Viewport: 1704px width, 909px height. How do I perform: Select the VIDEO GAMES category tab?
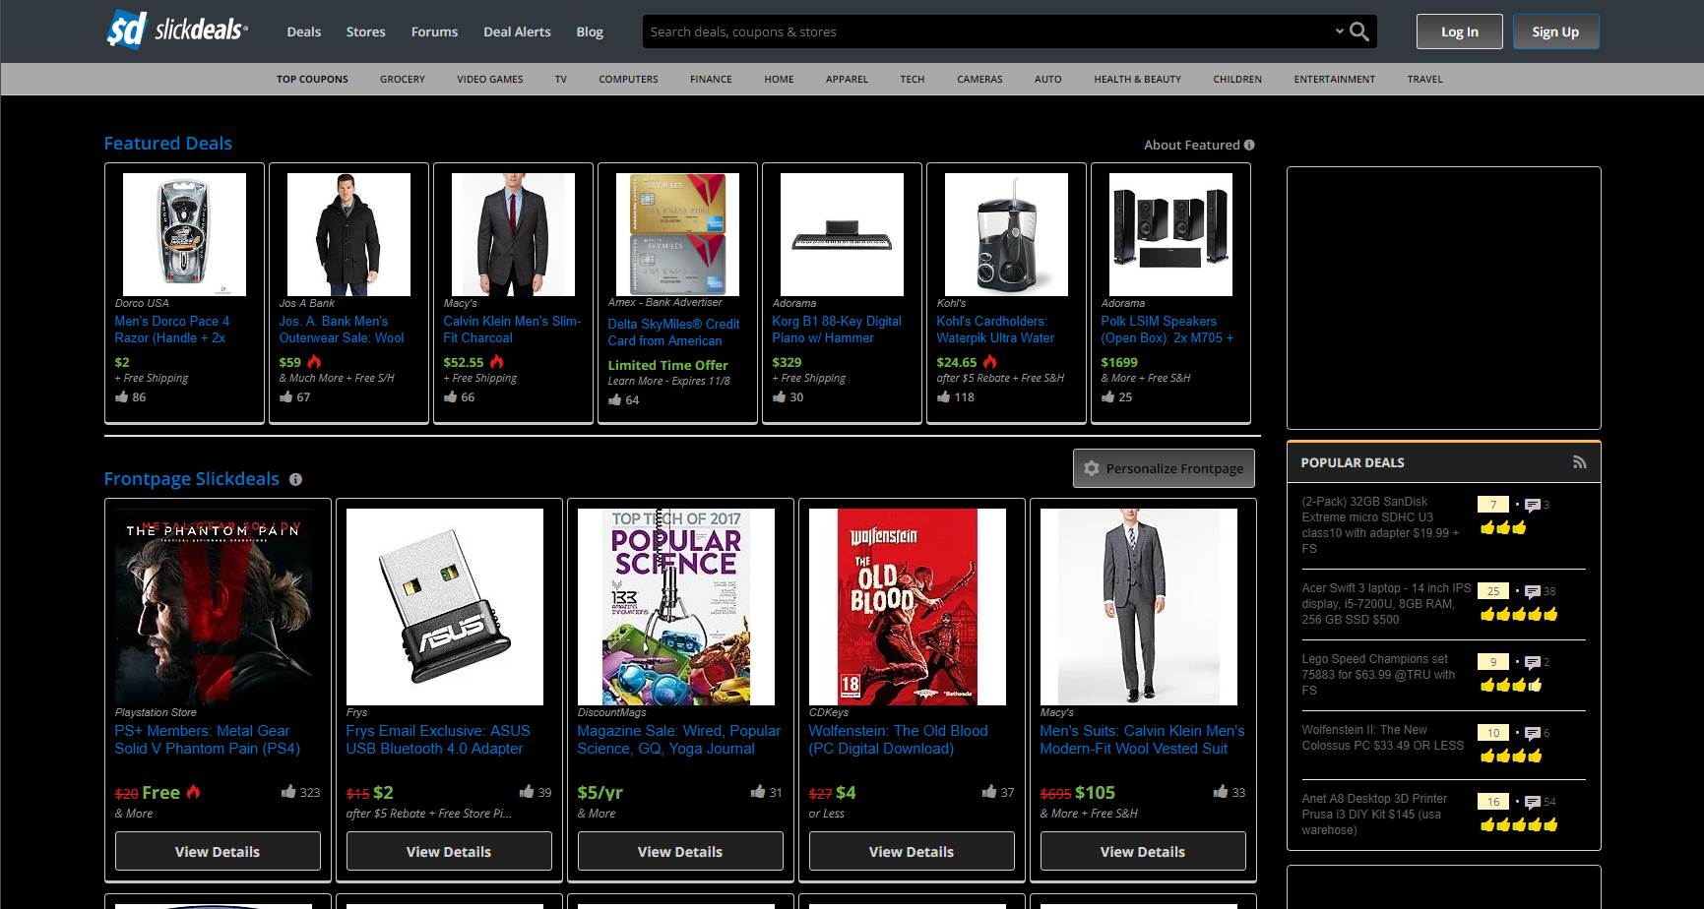click(x=489, y=79)
